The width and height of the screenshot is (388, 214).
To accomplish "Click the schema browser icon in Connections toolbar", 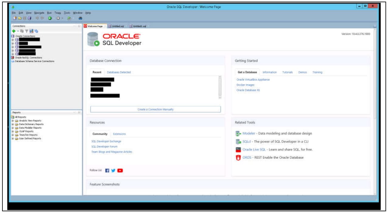I will click(x=31, y=31).
